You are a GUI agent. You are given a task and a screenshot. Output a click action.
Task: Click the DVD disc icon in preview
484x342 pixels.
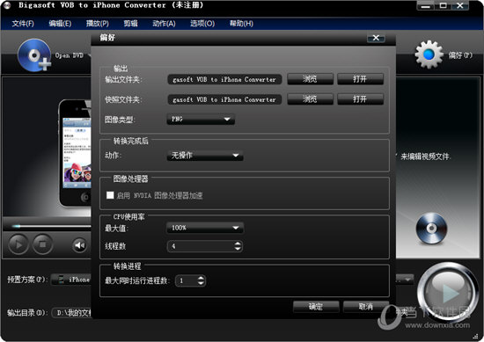[431, 229]
